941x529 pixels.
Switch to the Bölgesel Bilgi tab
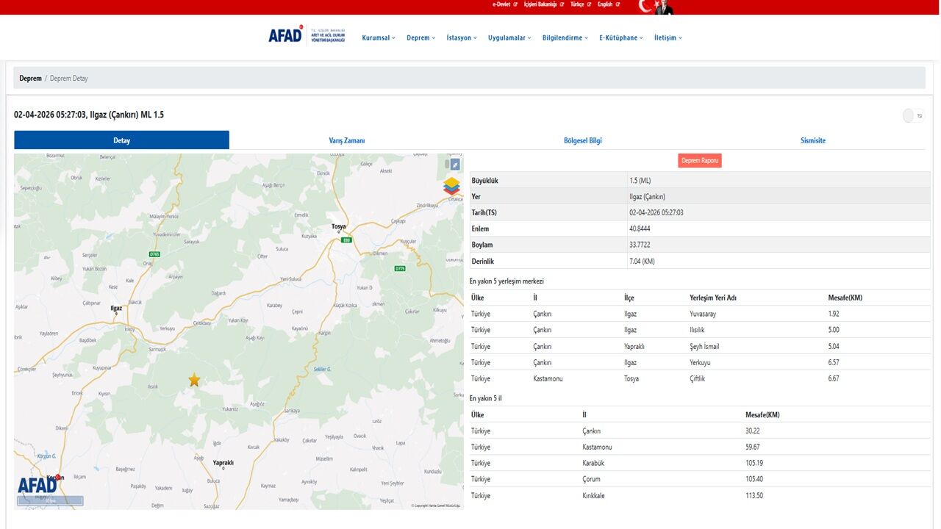point(583,140)
